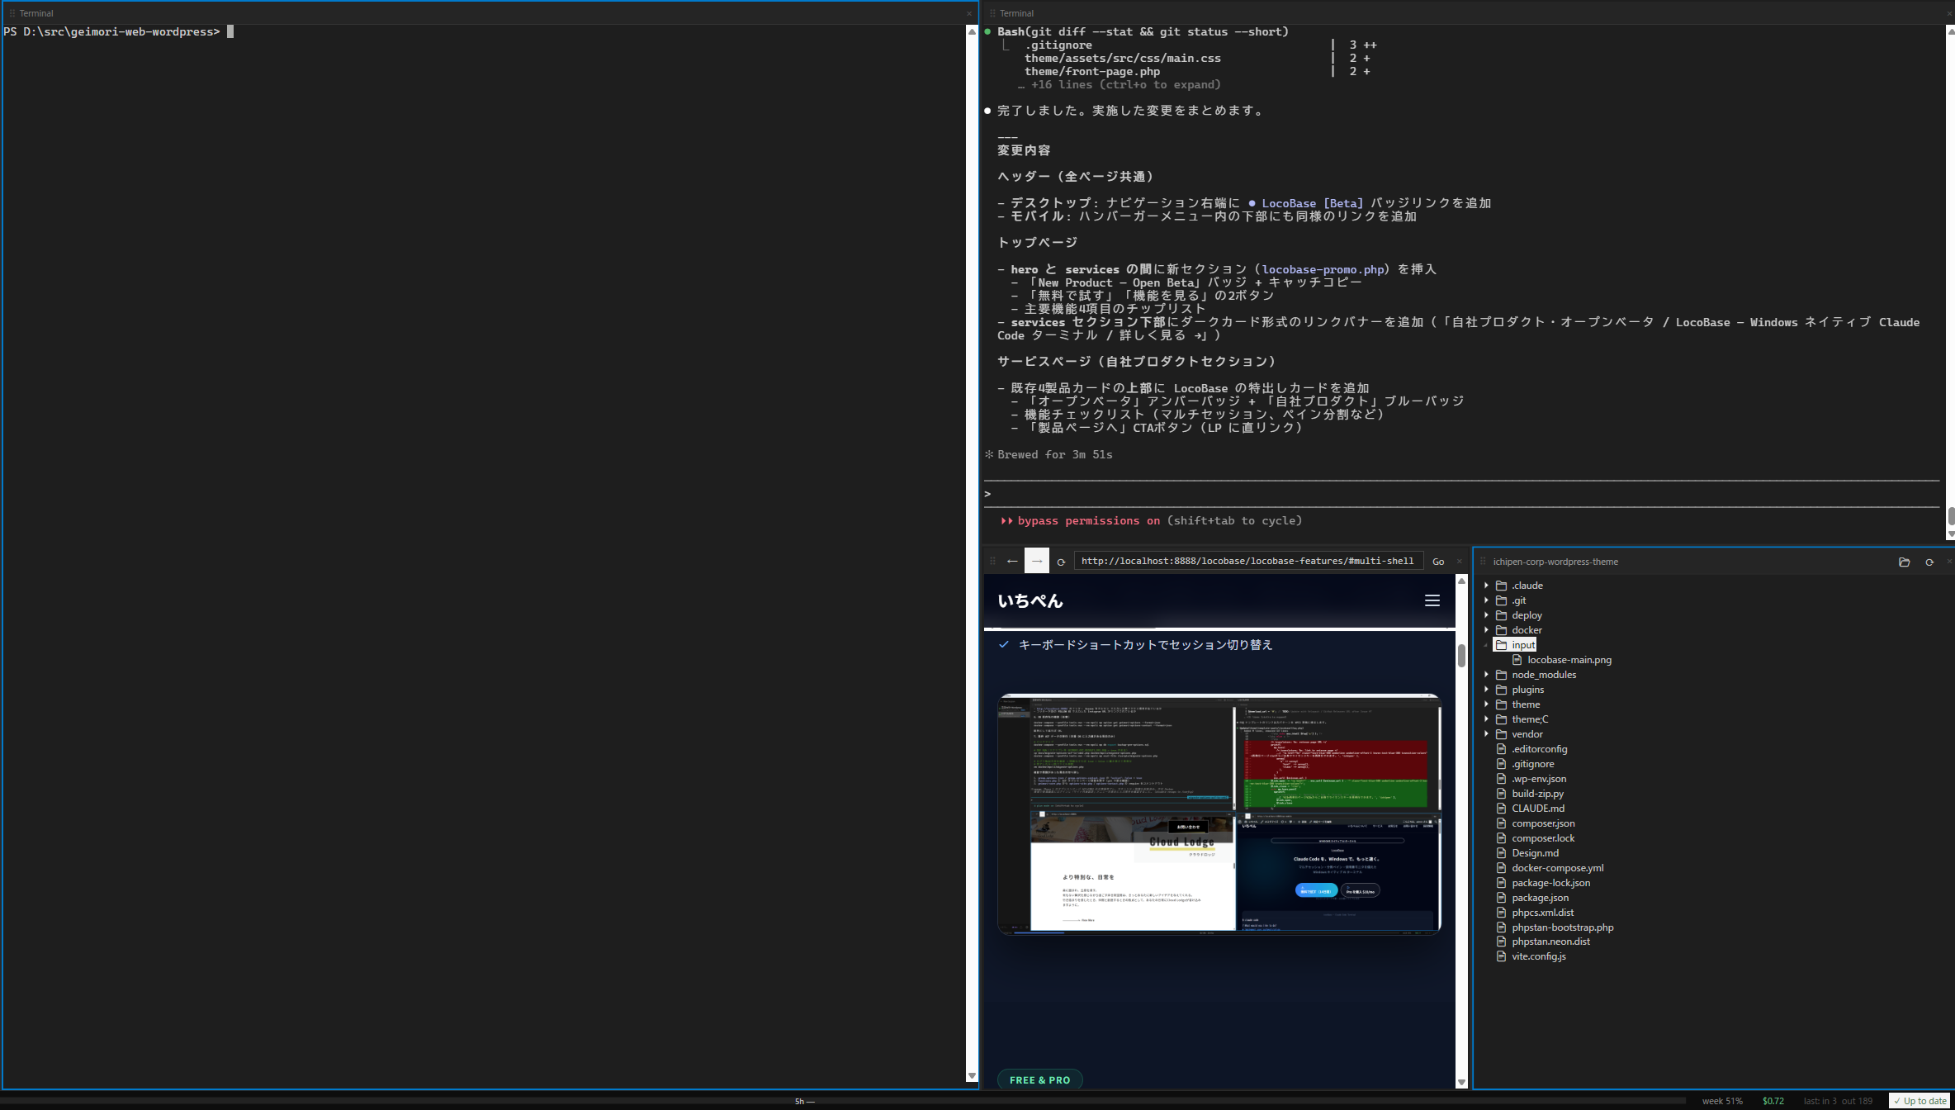1955x1110 pixels.
Task: Click the いちぺん site logo
Action: pyautogui.click(x=1030, y=601)
